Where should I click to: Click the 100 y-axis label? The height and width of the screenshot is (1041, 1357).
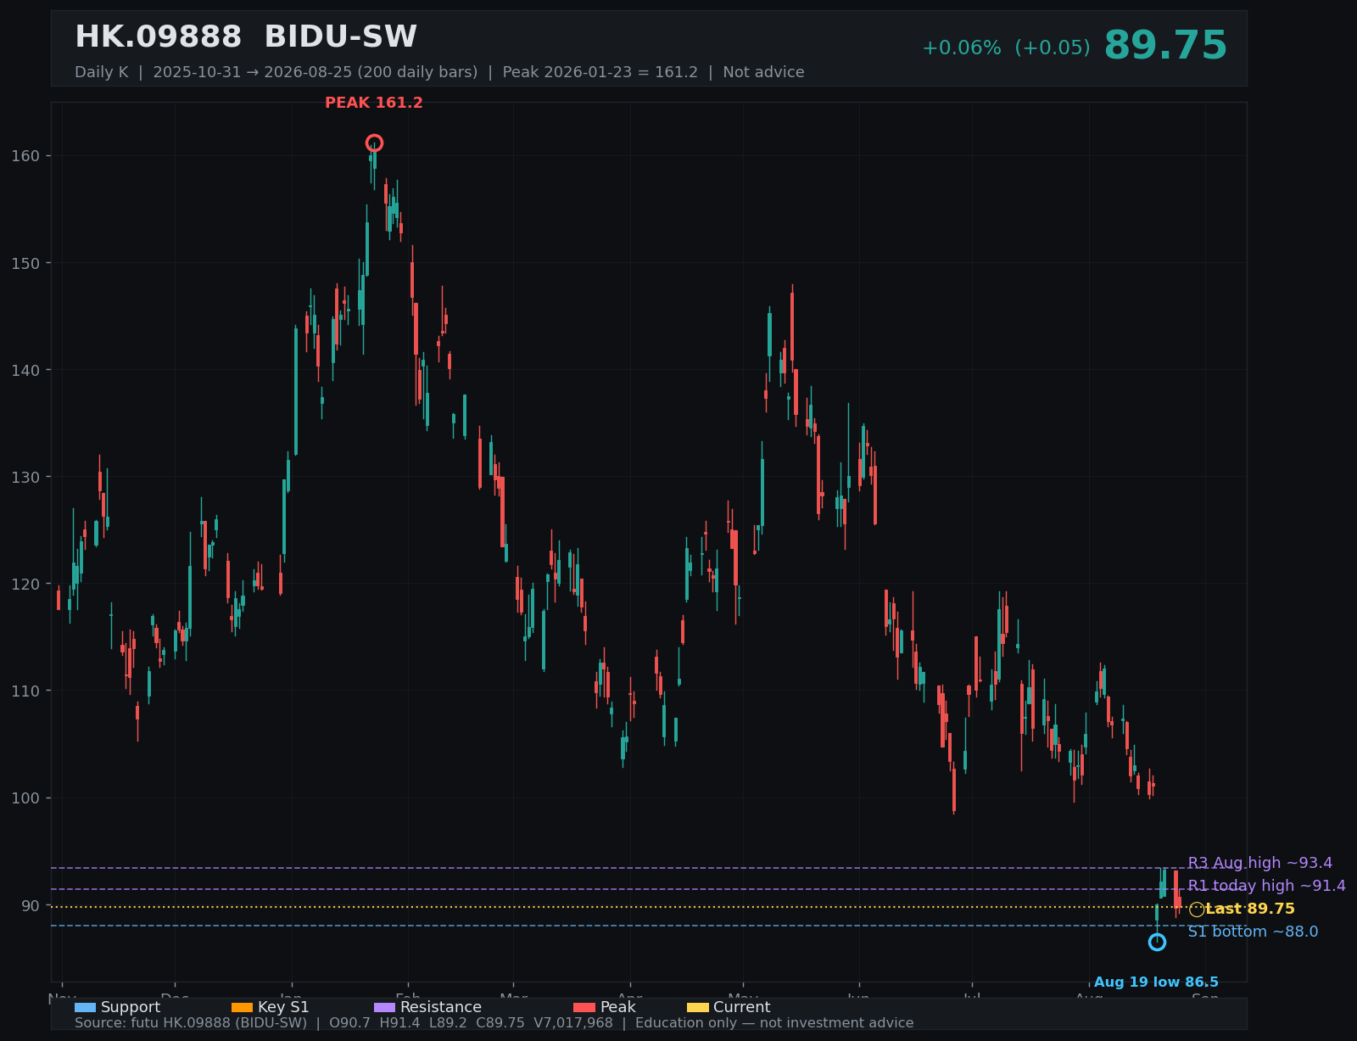tap(26, 798)
